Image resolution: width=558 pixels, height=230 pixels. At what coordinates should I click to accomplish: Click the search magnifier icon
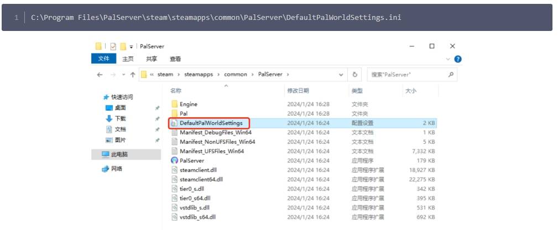click(451, 75)
